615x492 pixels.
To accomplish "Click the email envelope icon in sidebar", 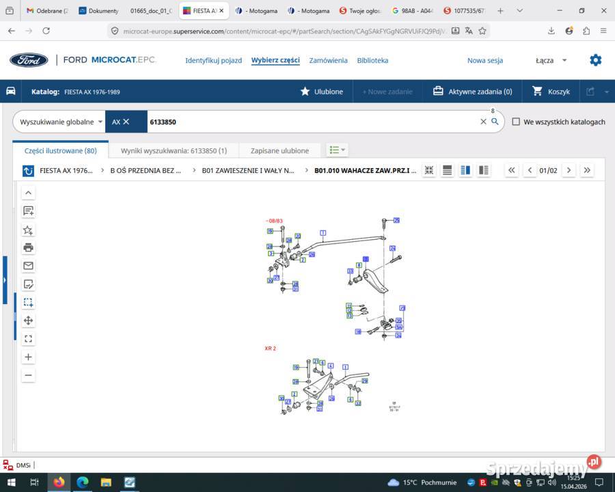I will pos(28,266).
